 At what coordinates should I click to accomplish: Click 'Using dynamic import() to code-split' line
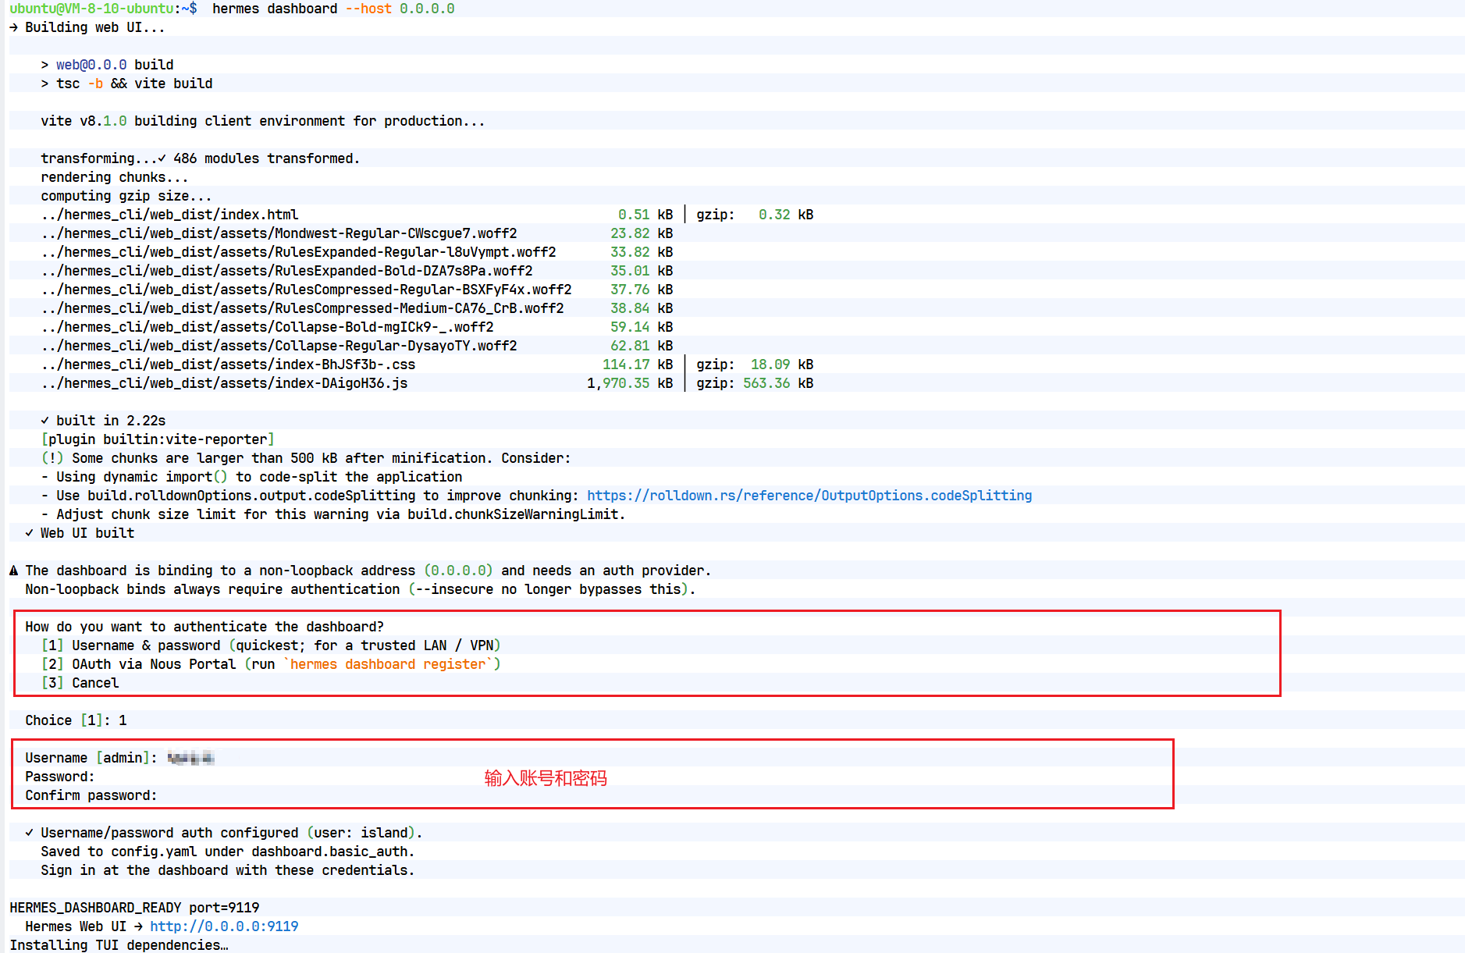tap(251, 477)
